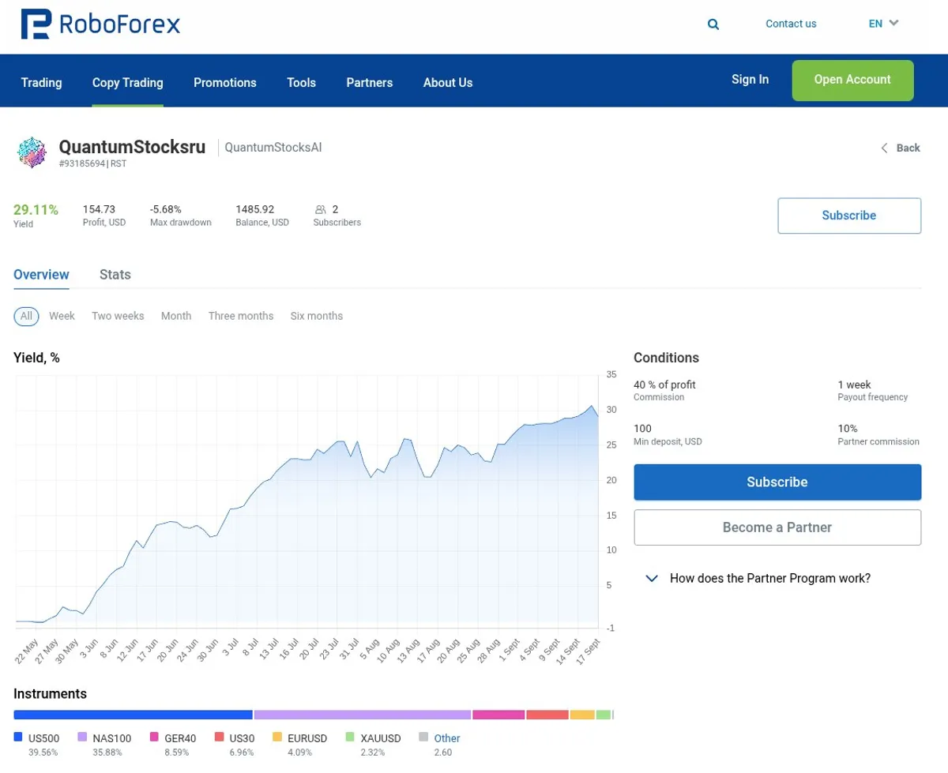This screenshot has width=948, height=773.
Task: Click the 39.56% US500 share text
Action: (43, 752)
